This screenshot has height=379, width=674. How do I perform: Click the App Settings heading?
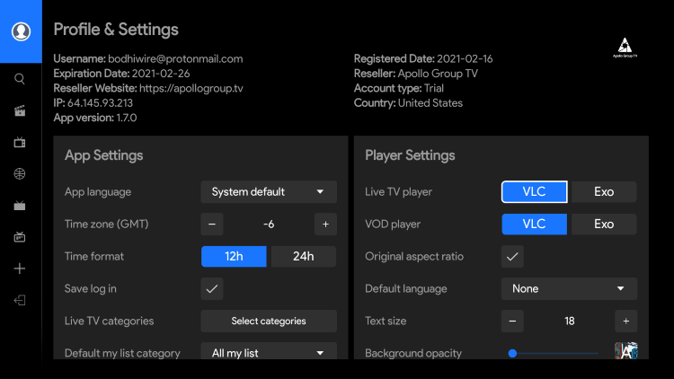coord(104,155)
